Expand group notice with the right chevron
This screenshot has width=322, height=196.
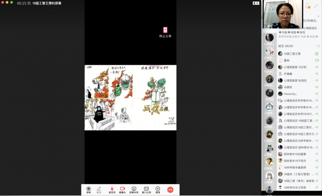[x=318, y=16]
